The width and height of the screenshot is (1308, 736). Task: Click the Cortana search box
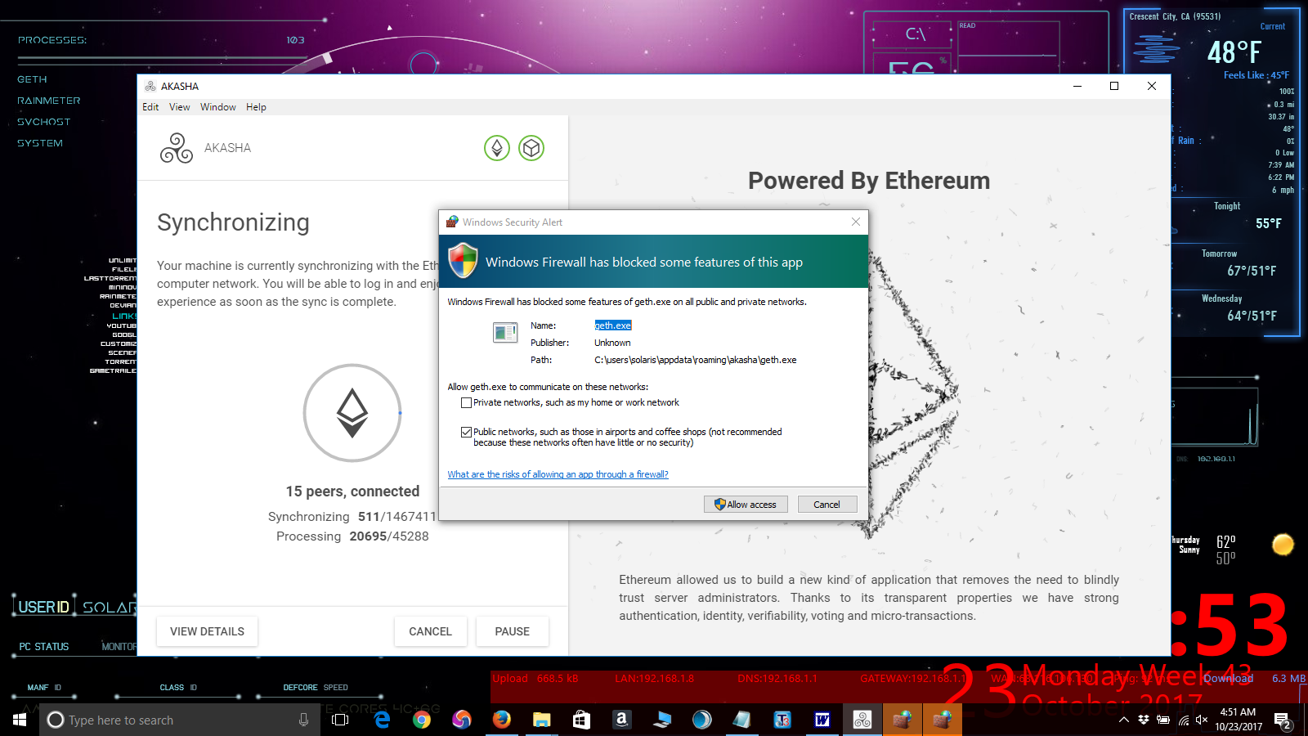tap(178, 720)
